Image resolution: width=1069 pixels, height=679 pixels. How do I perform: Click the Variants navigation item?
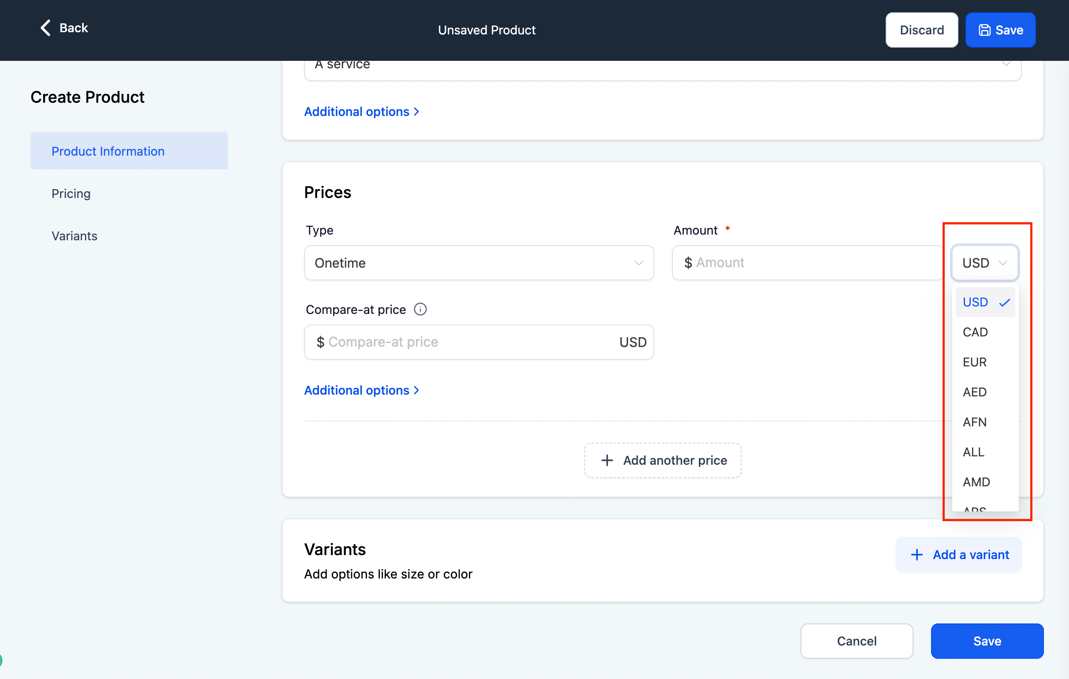pos(74,235)
